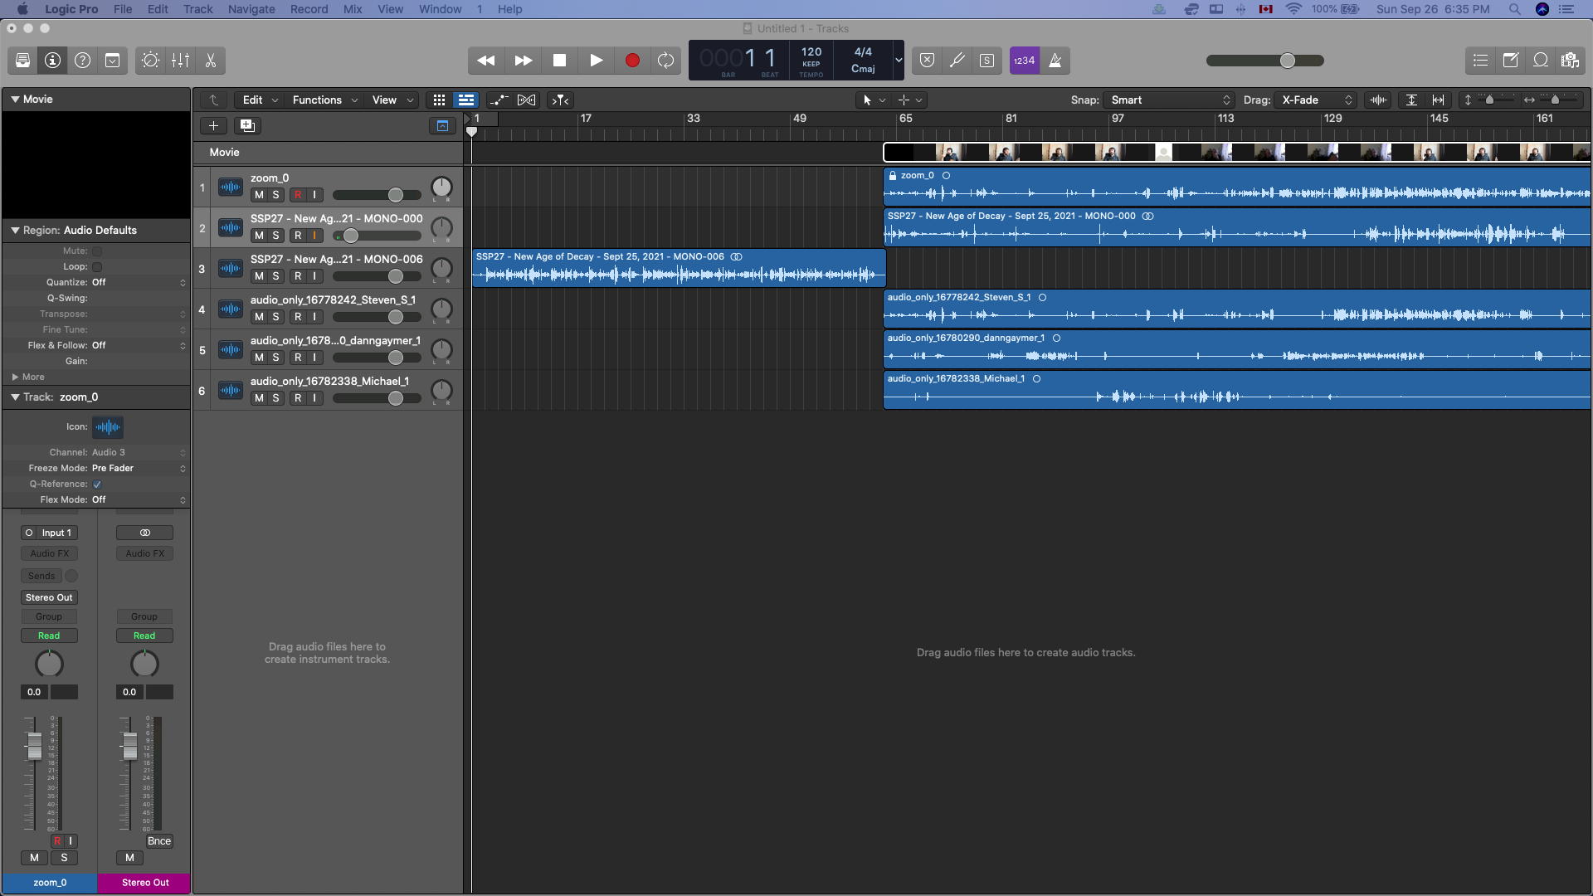The width and height of the screenshot is (1593, 896).
Task: Click the add track plus button
Action: point(213,126)
